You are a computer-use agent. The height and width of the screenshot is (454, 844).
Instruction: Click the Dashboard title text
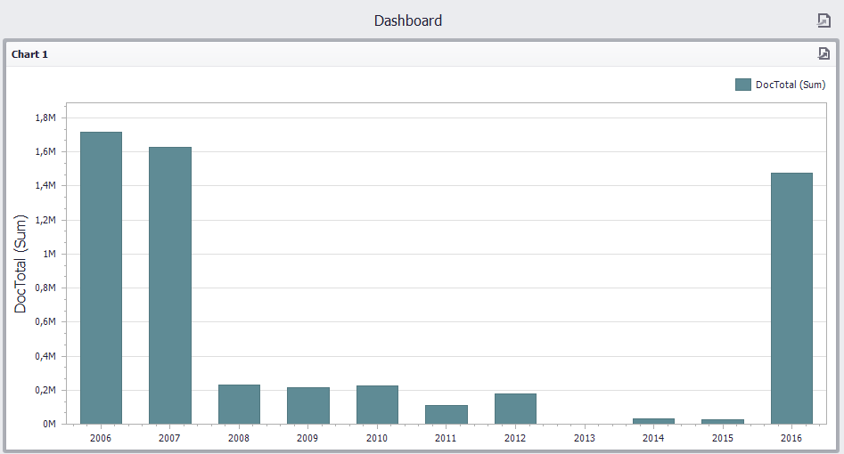click(x=408, y=20)
